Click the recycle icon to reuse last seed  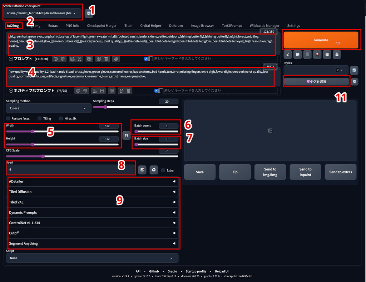point(154,170)
